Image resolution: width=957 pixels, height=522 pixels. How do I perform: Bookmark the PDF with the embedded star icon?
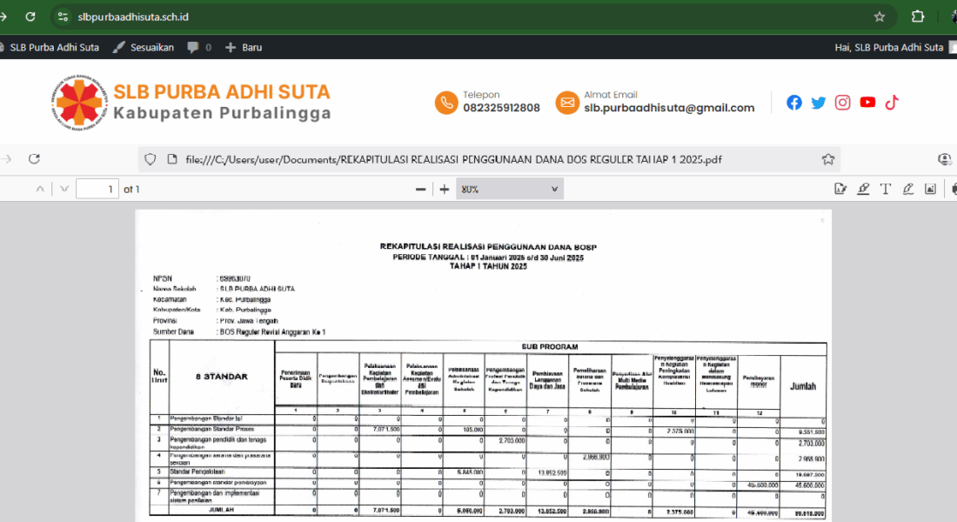827,159
